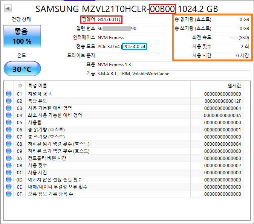The height and width of the screenshot is (224, 254).
Task: Click power on hours value 0 시간
Action: click(232, 56)
